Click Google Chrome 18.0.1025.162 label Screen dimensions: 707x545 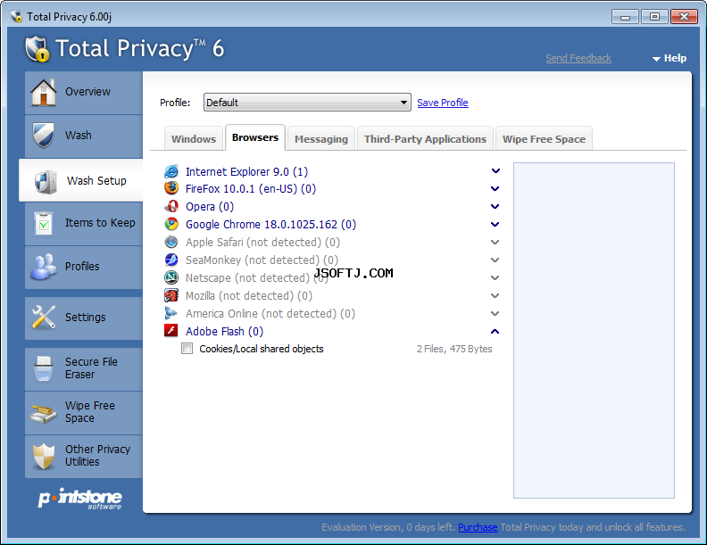click(271, 224)
